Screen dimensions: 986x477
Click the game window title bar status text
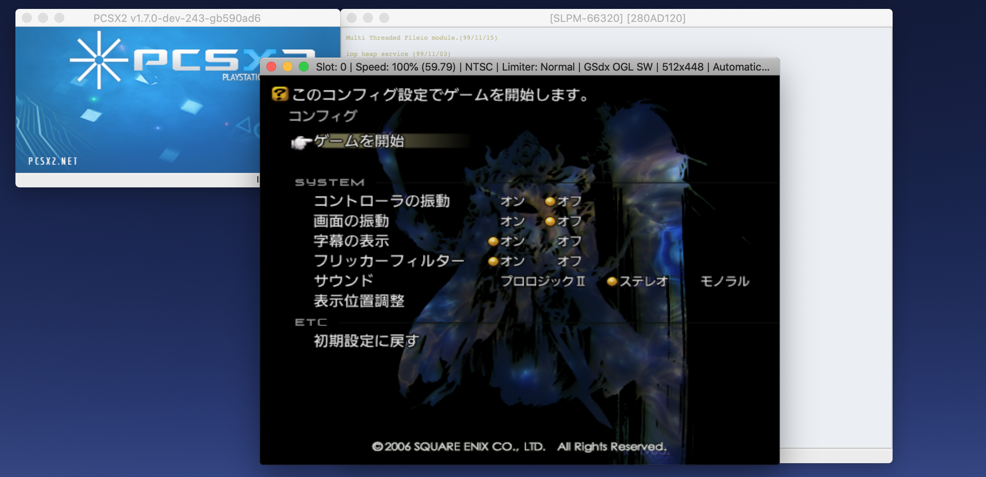[x=543, y=67]
